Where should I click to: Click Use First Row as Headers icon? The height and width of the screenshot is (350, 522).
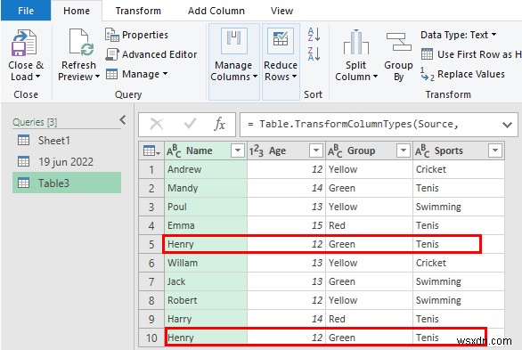(427, 54)
